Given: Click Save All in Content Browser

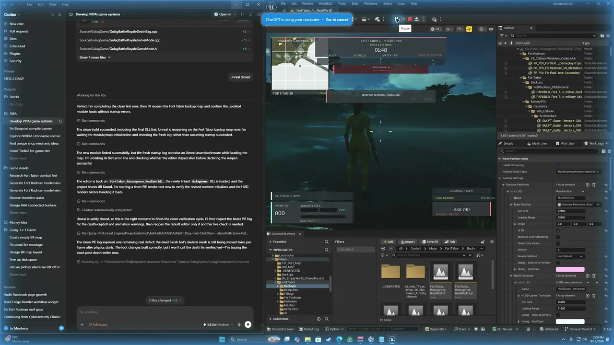Looking at the screenshot, I should point(429,241).
